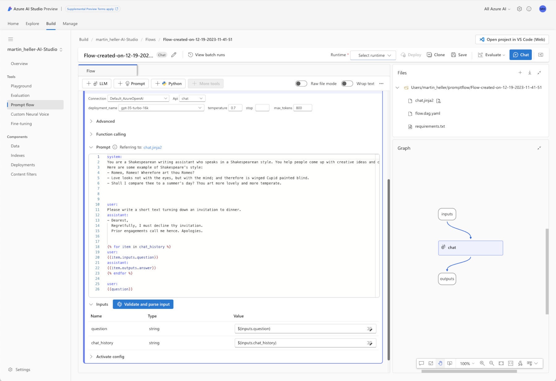The width and height of the screenshot is (556, 381).
Task: Collapse the Users folder in Files tree
Action: [x=398, y=88]
